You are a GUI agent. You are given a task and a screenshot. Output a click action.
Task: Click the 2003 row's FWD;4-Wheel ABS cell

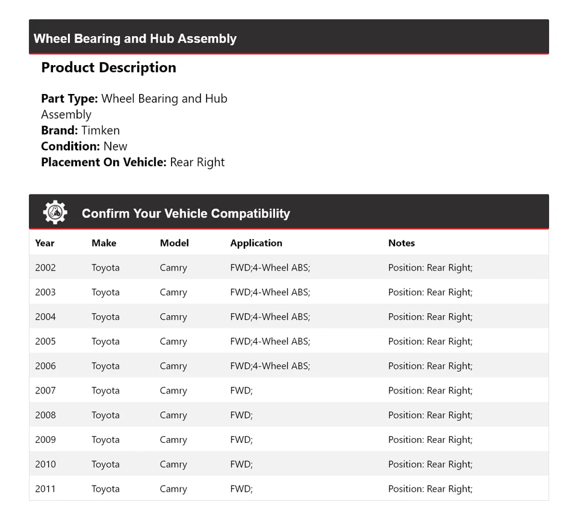[270, 292]
